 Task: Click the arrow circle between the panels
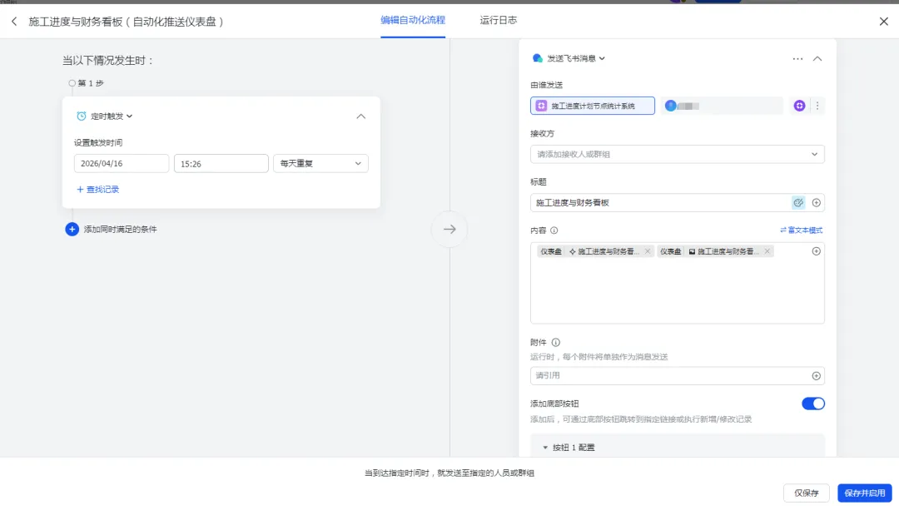(x=449, y=229)
